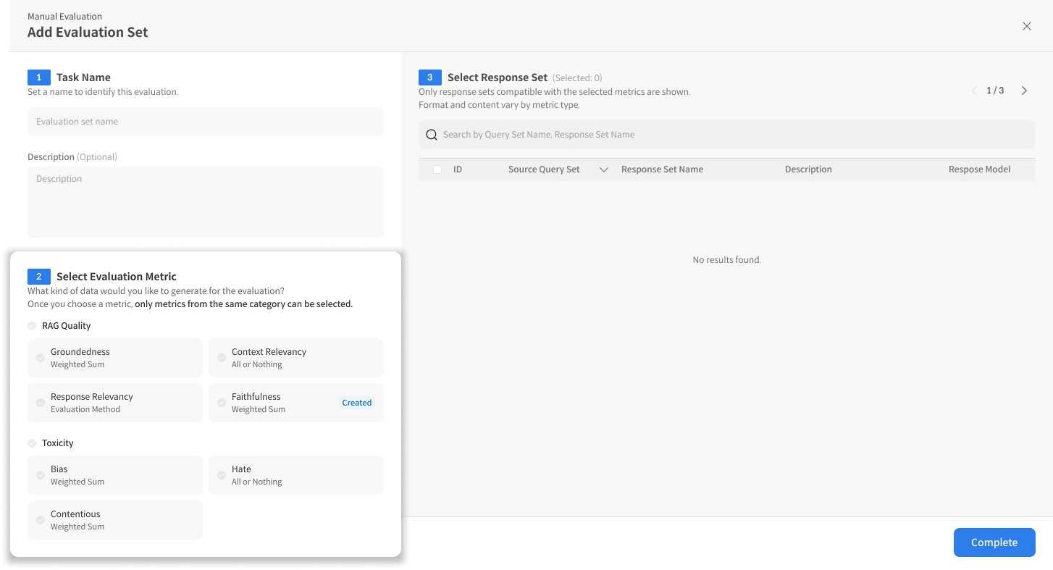Viewport: 1053px width, 570px height.
Task: Go to previous response set page
Action: (974, 91)
